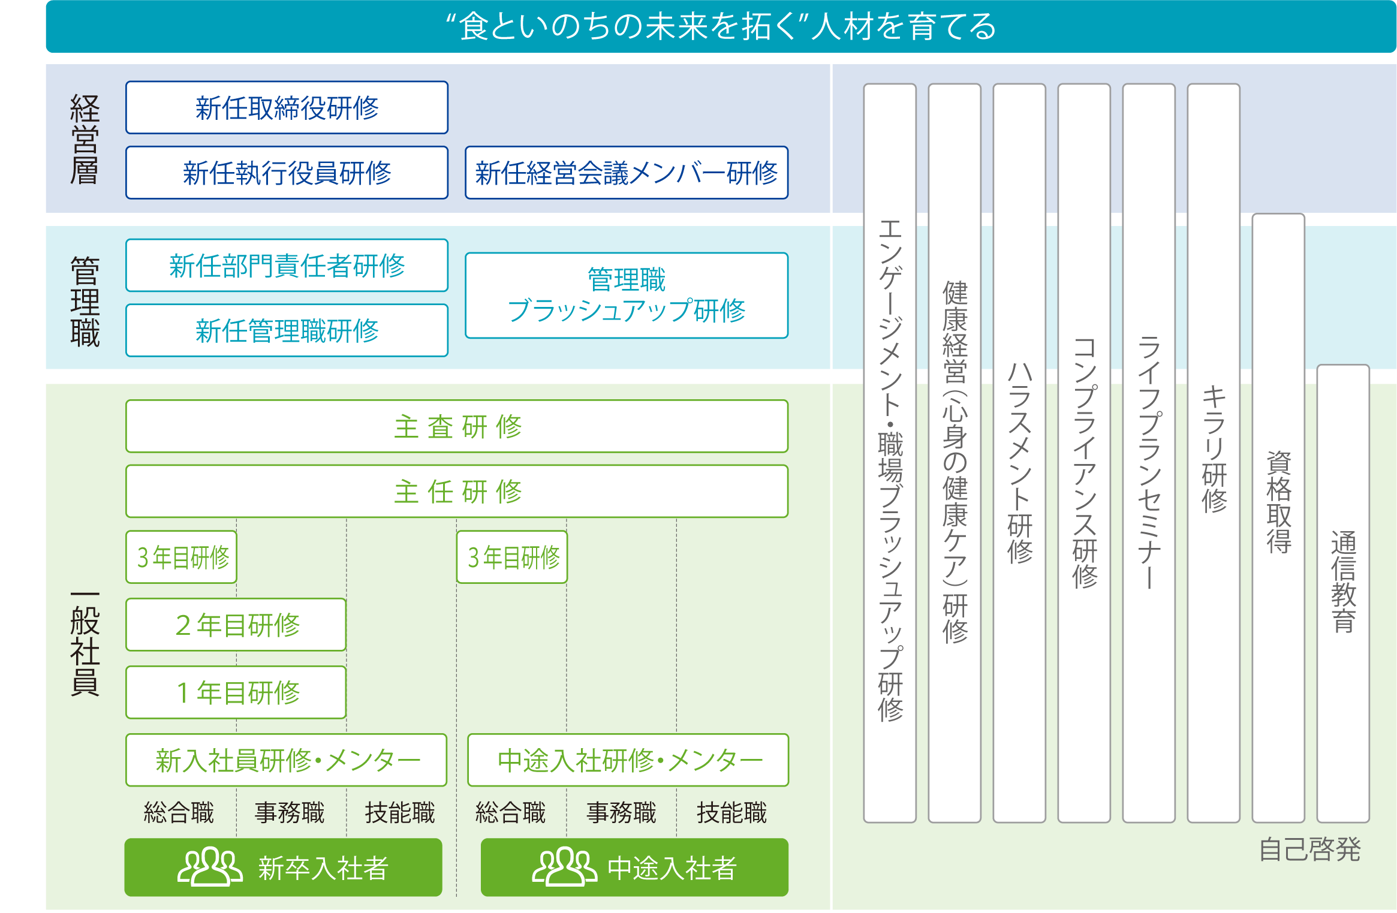Viewport: 1397px width, 913px height.
Task: Click the people icon beside 新卒入社者
Action: pyautogui.click(x=209, y=867)
